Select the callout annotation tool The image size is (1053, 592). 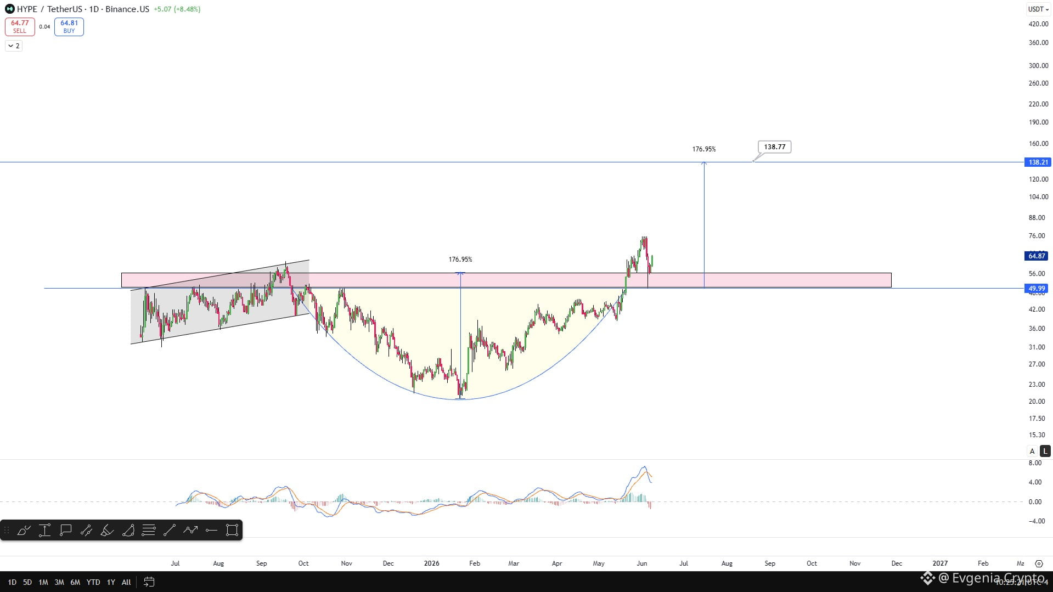(x=66, y=530)
